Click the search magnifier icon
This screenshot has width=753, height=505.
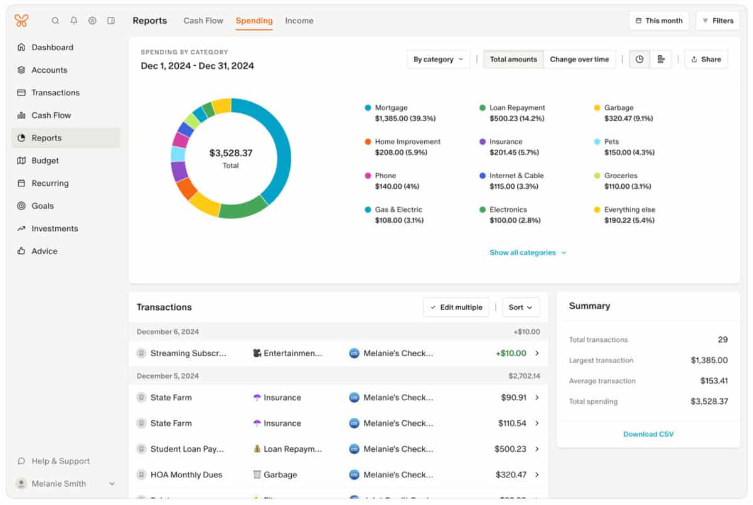[x=55, y=21]
